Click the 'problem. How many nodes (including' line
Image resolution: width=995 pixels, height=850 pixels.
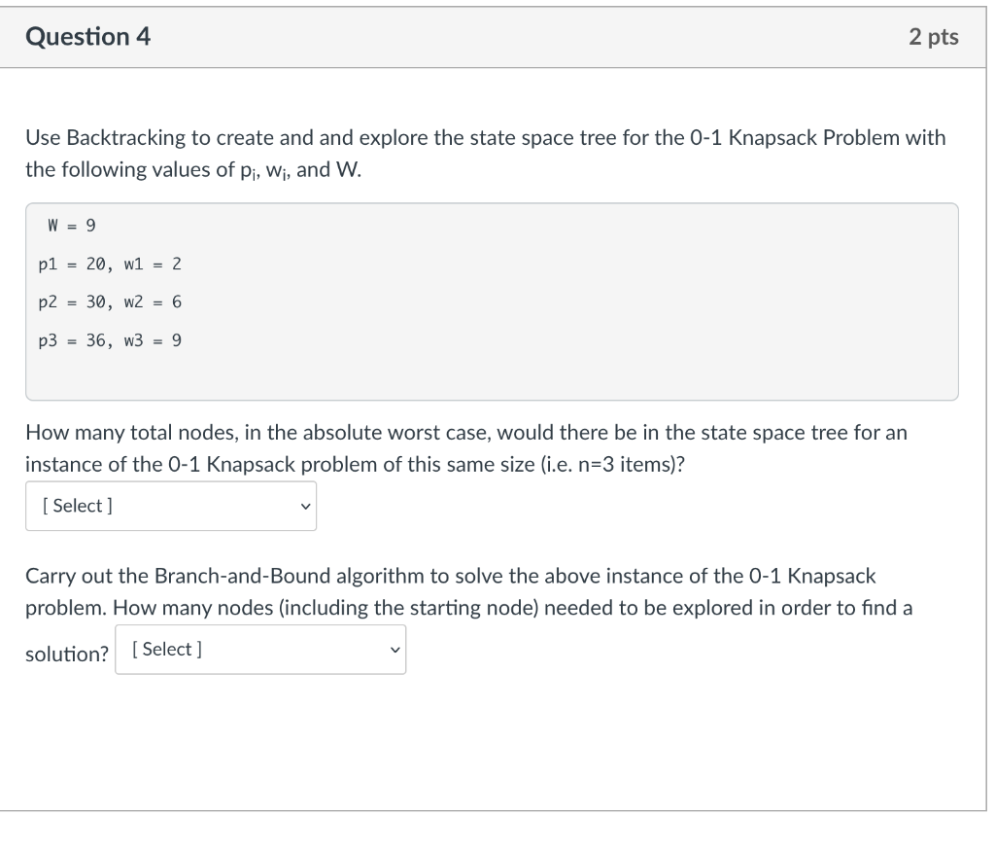[469, 608]
